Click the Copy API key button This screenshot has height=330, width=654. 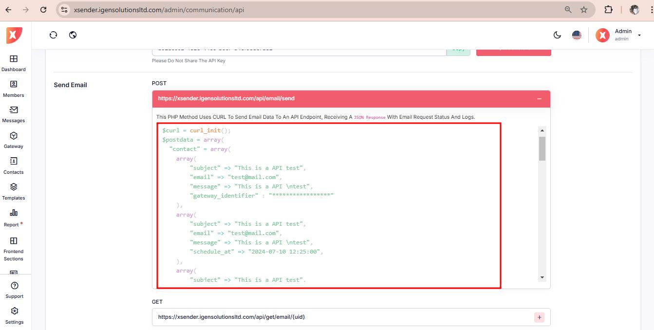[x=458, y=50]
